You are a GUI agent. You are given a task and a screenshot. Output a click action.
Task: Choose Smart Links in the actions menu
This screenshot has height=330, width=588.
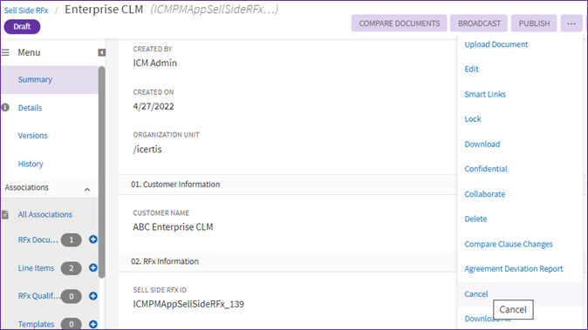(485, 94)
